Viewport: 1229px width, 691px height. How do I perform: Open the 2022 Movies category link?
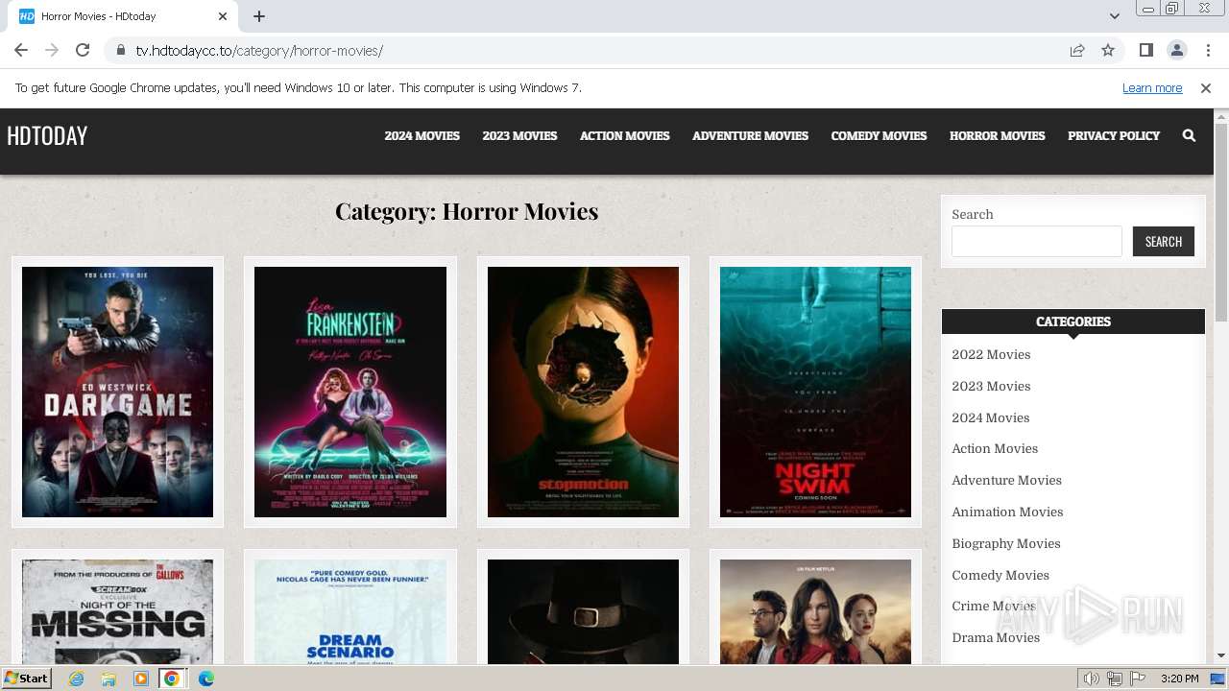coord(991,355)
